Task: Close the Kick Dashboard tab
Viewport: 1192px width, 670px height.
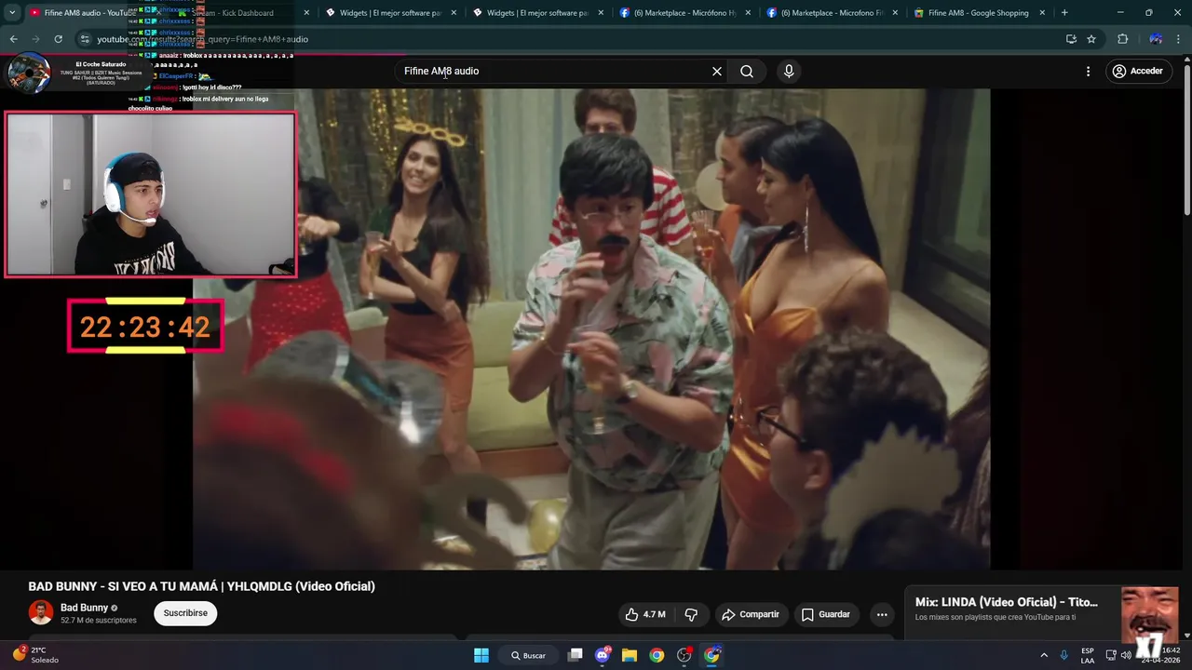Action: tap(307, 13)
